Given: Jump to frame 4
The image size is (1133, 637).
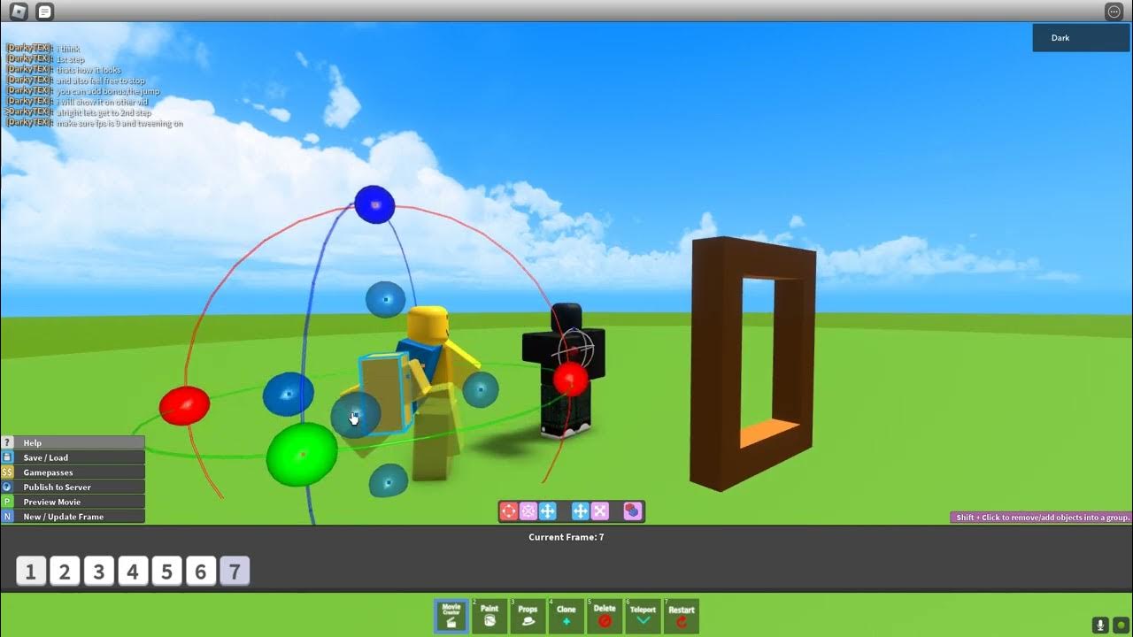Looking at the screenshot, I should click(133, 572).
